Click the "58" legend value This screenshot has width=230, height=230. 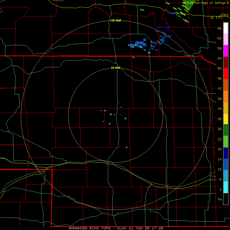[220, 48]
